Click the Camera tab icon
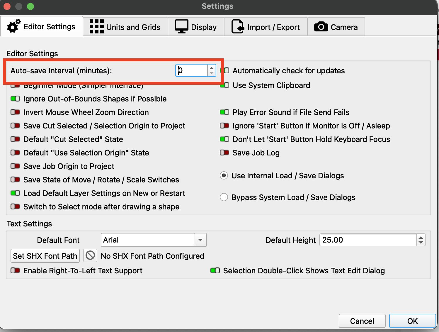The height and width of the screenshot is (332, 439). tap(321, 27)
